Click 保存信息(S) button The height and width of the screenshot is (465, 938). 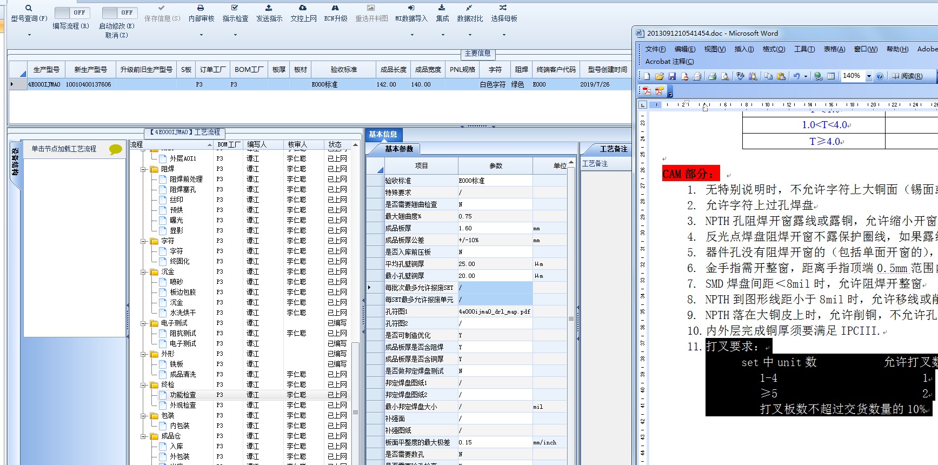[x=162, y=13]
